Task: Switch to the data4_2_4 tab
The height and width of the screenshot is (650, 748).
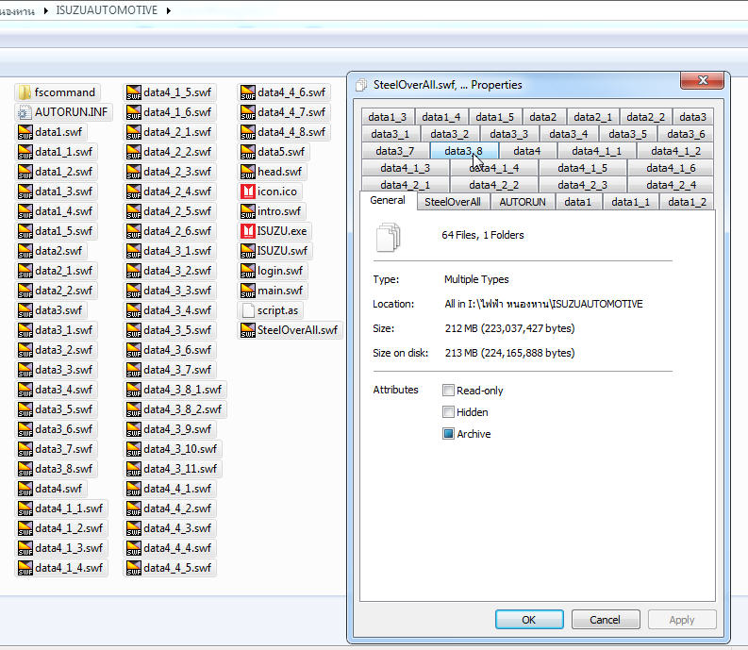Action: tap(671, 185)
